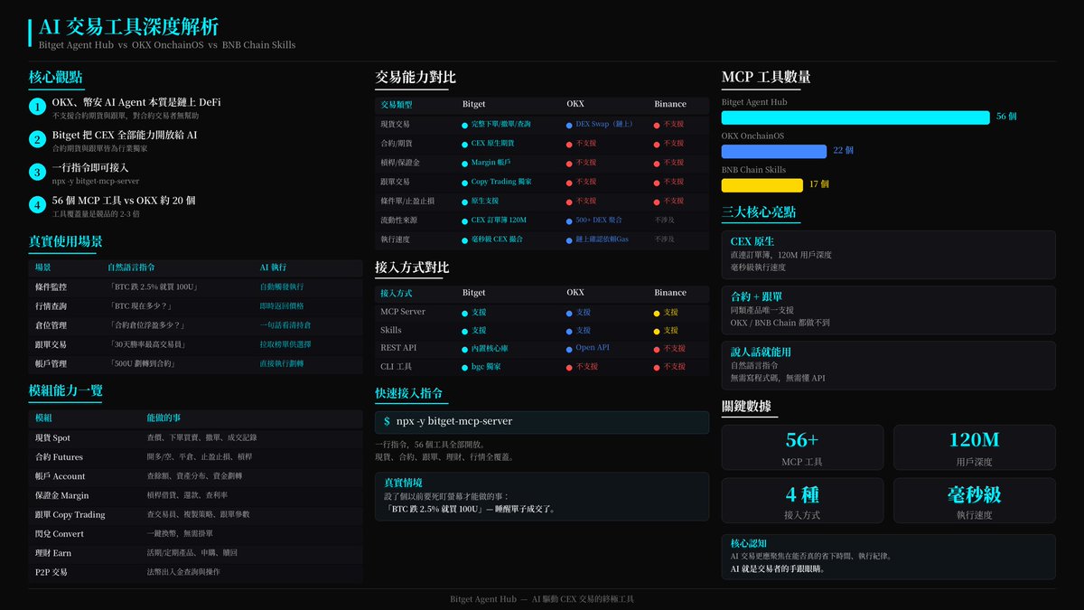The image size is (1084, 610).
Task: Click the 「BTC 現在多少？」 command cell
Action: pyautogui.click(x=146, y=306)
